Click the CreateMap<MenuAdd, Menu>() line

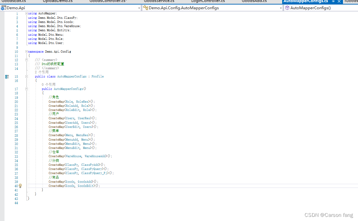point(72,139)
